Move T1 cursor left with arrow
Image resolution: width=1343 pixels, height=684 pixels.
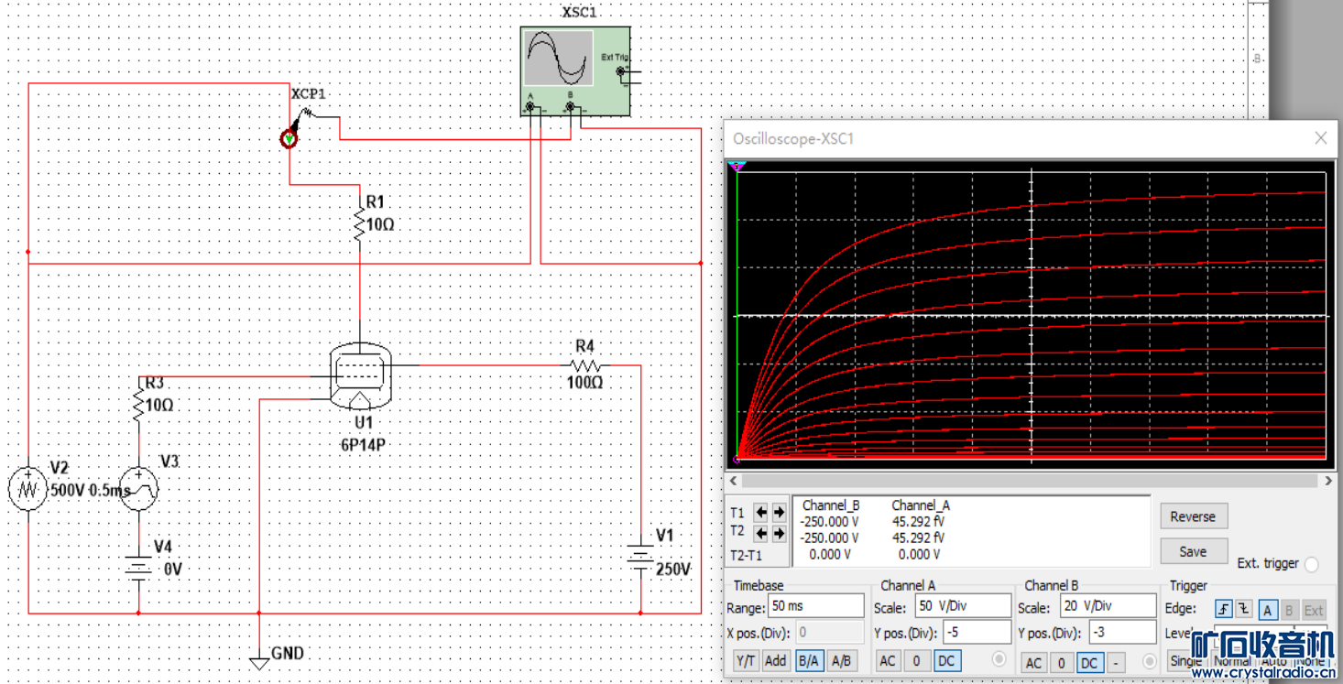(x=760, y=513)
